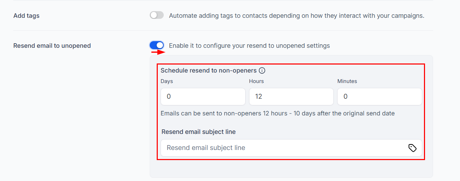Click the Resend email subject line textbox

click(291, 148)
